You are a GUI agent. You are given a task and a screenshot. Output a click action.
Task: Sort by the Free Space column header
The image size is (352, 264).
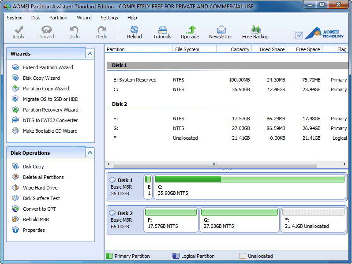(305, 49)
